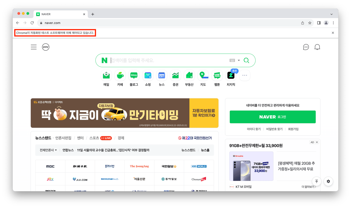Open the 동아일보 press logo
The height and width of the screenshot is (208, 351).
(x=169, y=179)
